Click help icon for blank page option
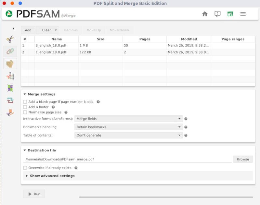260x205 pixels. click(98, 102)
